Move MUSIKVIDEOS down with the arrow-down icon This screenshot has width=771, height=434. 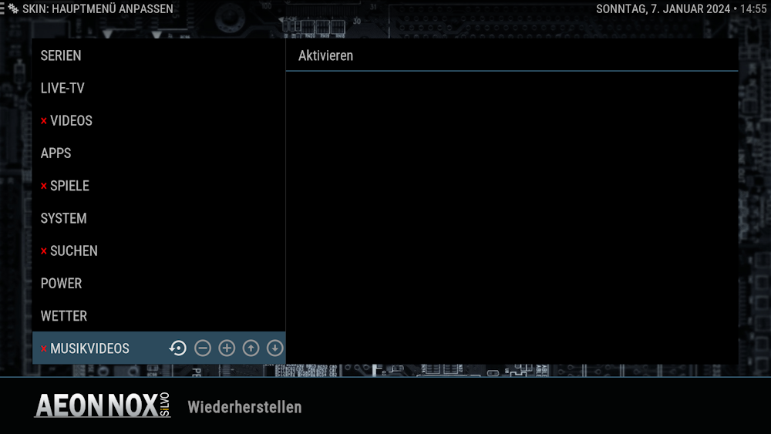point(275,348)
